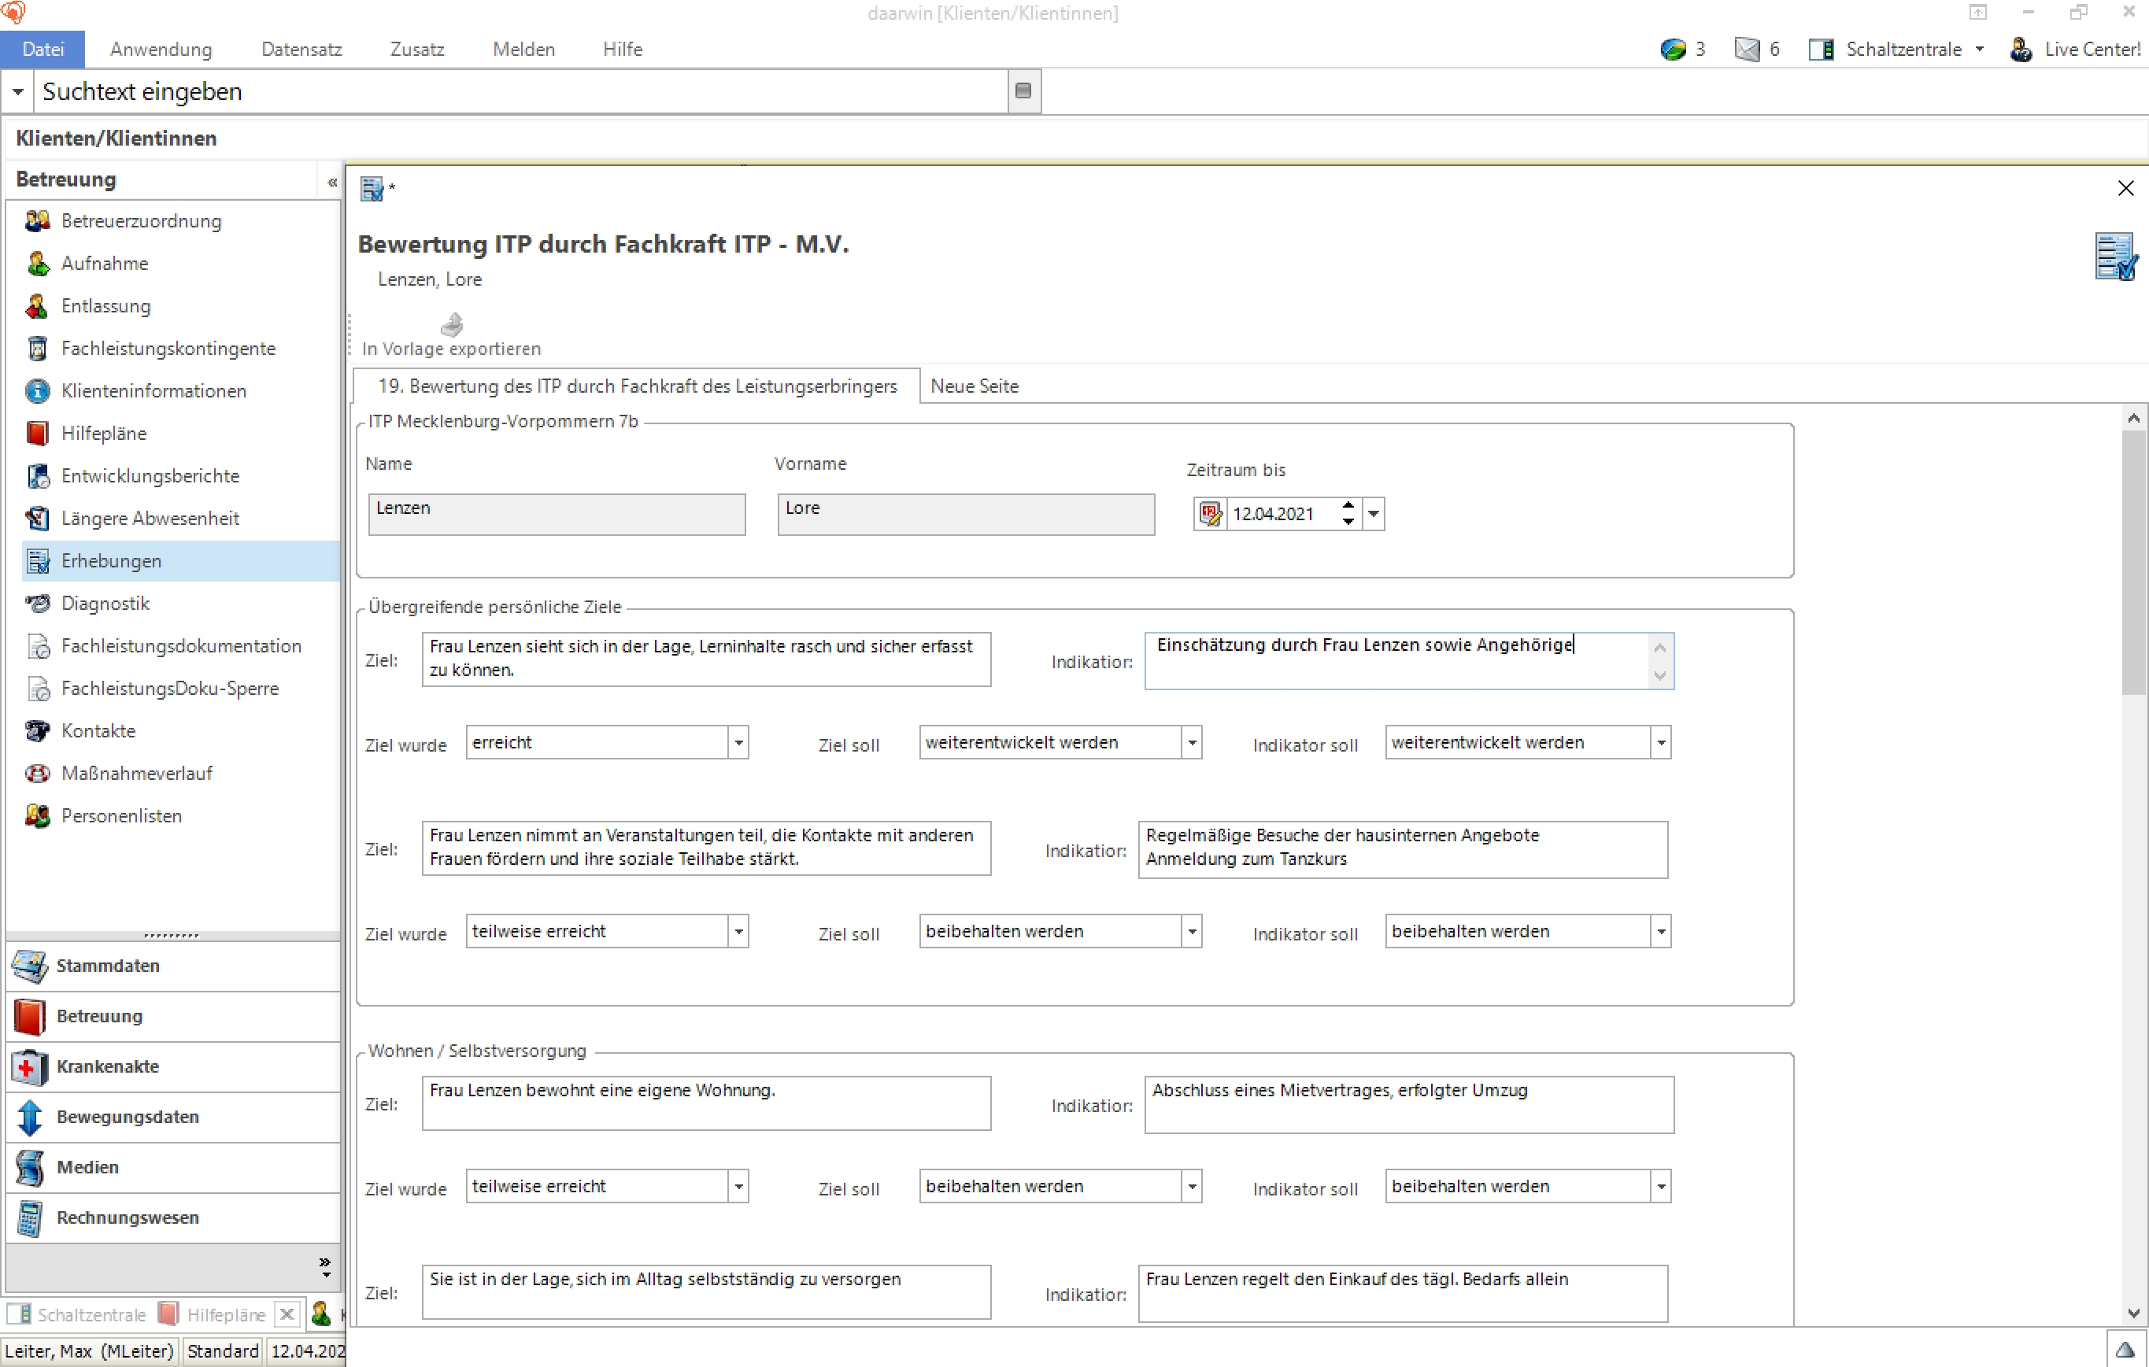Image resolution: width=2149 pixels, height=1367 pixels.
Task: Open first Ziel soll weiterentwickelt werden dropdown
Action: coord(1192,742)
